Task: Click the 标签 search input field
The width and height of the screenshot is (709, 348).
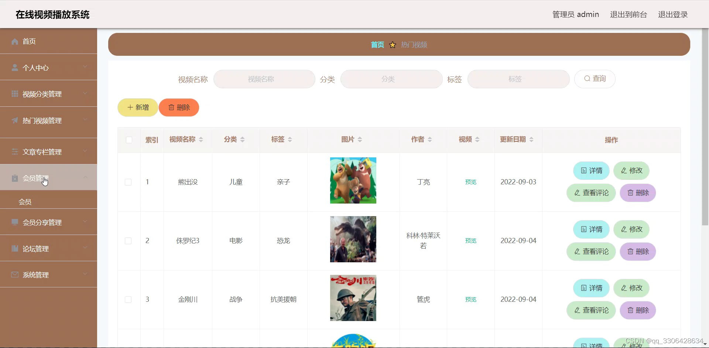Action: (x=518, y=79)
